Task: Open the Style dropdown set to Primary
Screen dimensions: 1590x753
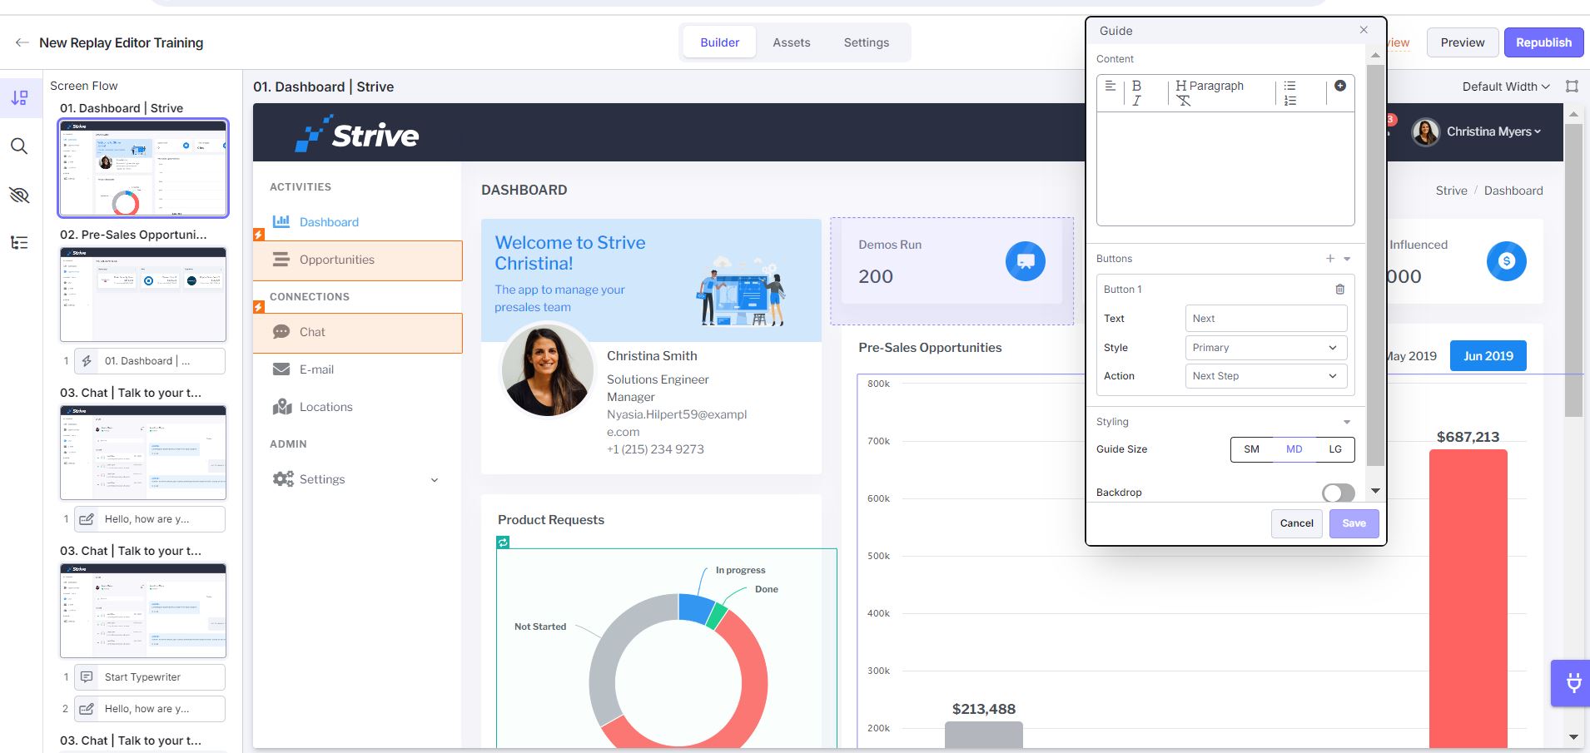Action: tap(1265, 348)
